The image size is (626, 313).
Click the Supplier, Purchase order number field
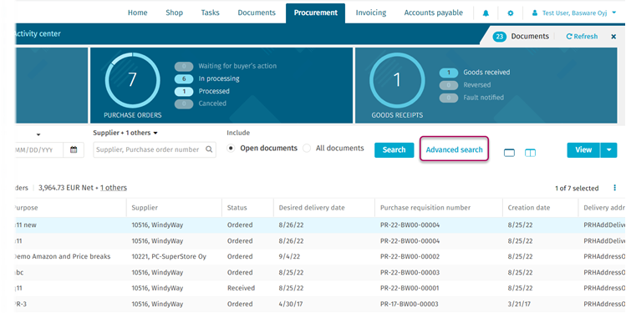coord(155,149)
